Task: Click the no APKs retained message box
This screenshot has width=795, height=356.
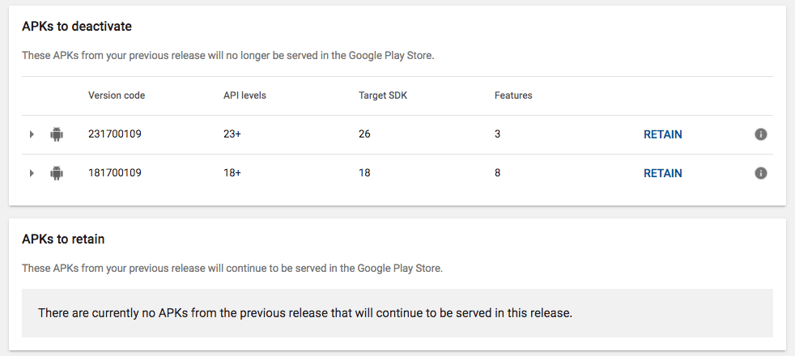Action: click(397, 313)
